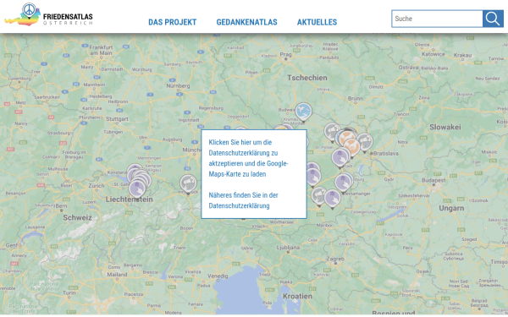The height and width of the screenshot is (317, 508).
Task: Click the Zürich city label
Action: point(97,186)
